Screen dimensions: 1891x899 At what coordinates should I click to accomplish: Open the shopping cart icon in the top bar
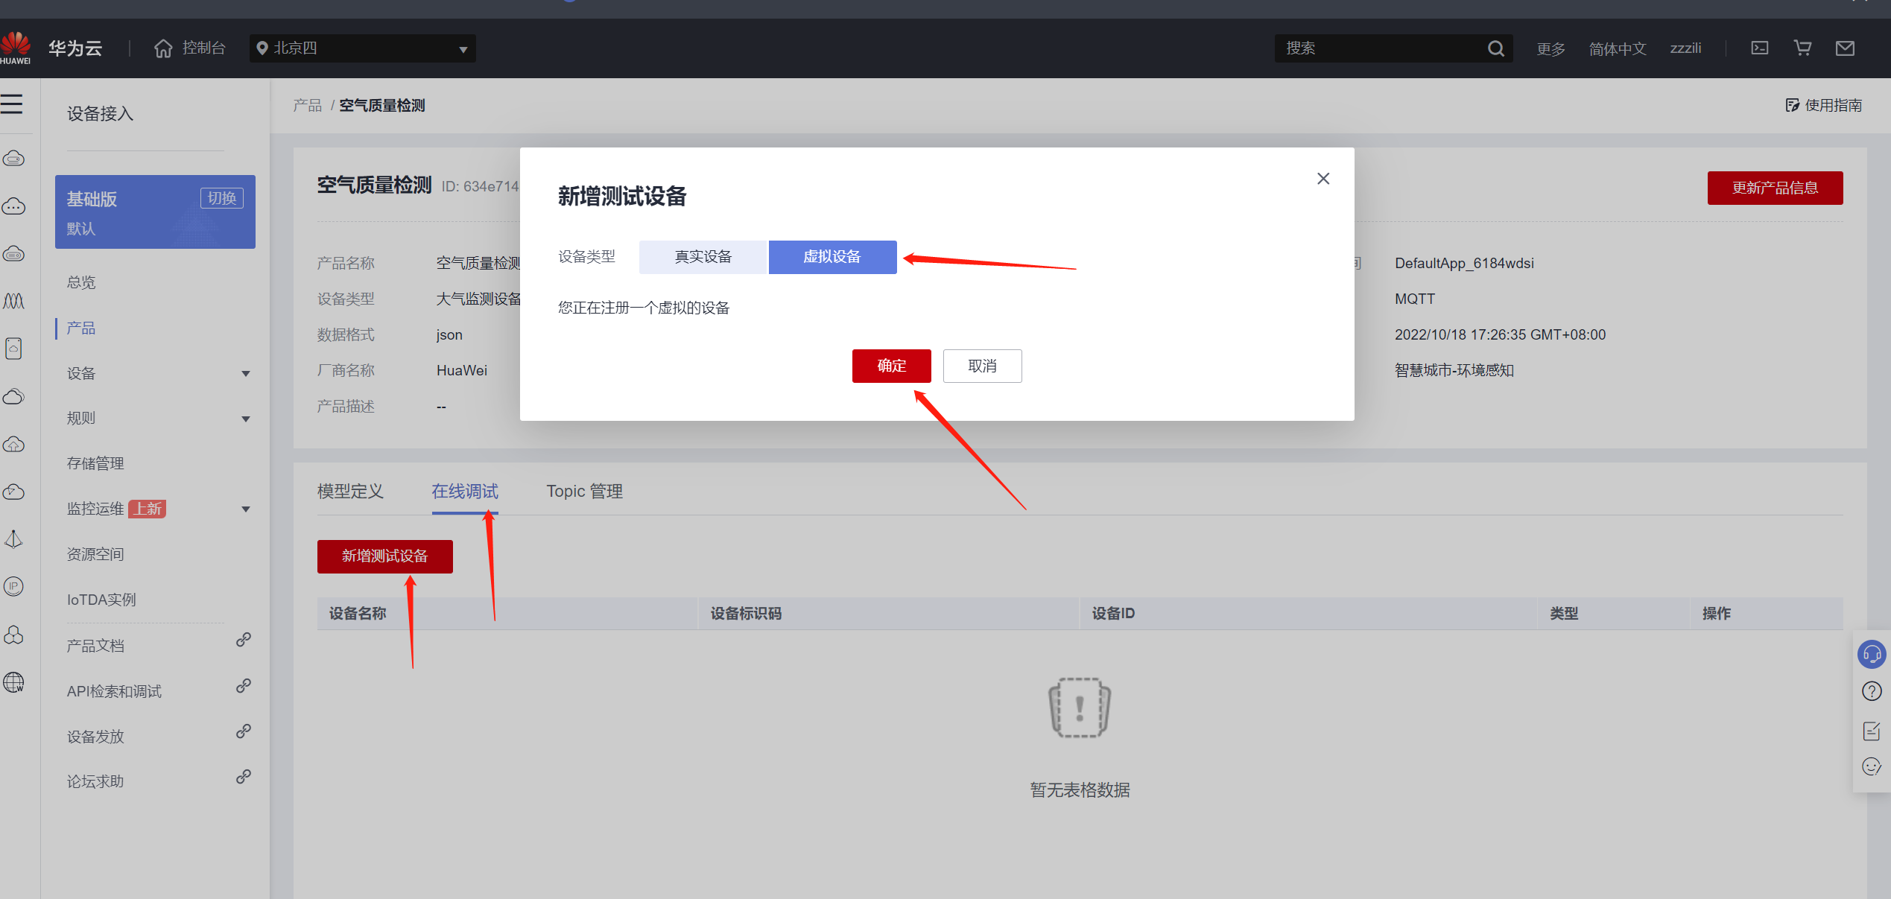1802,48
